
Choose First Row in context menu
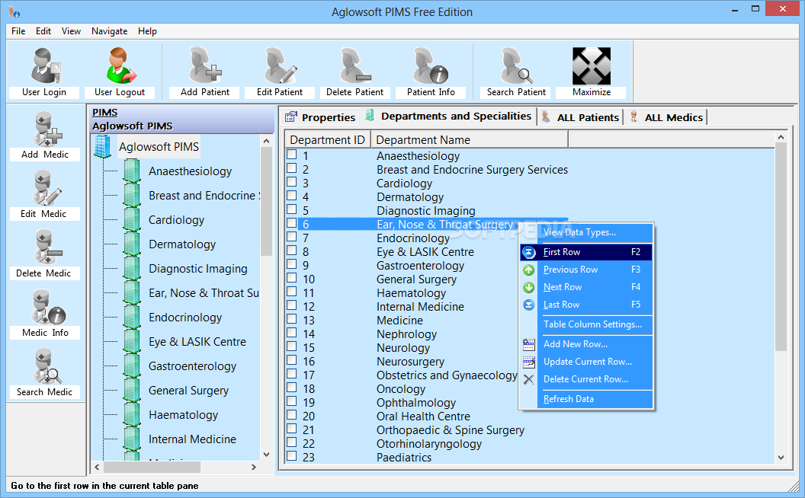point(586,252)
